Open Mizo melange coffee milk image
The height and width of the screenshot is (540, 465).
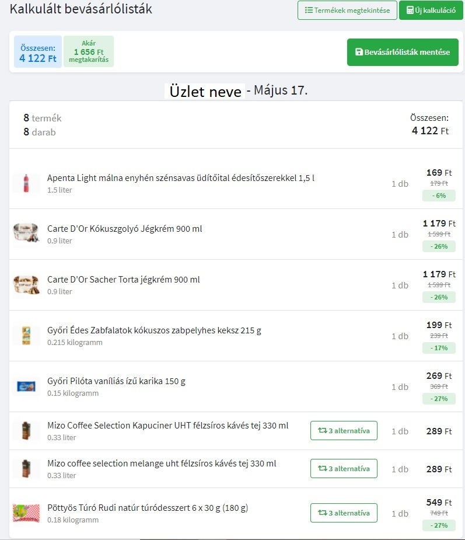click(26, 469)
